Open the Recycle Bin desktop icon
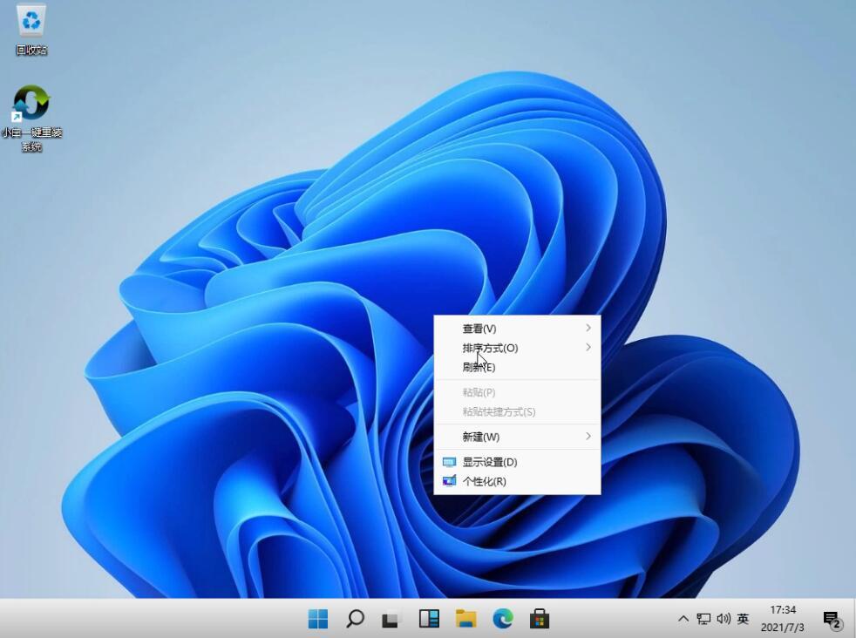This screenshot has height=638, width=856. [31, 26]
